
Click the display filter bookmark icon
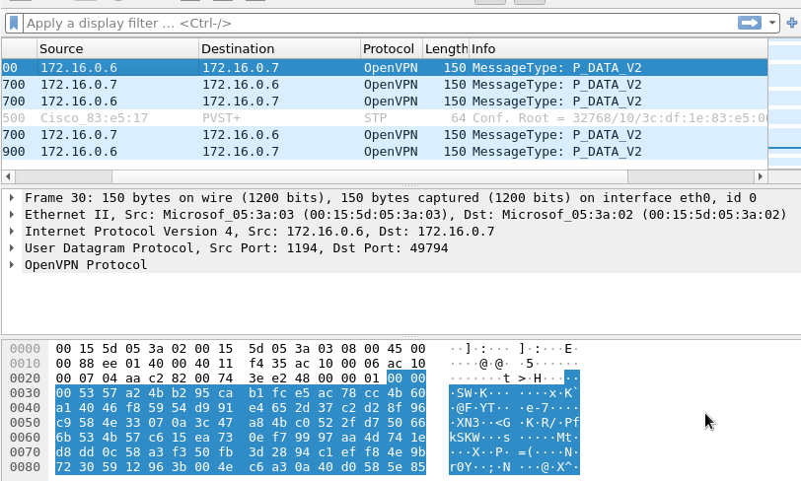(15, 23)
